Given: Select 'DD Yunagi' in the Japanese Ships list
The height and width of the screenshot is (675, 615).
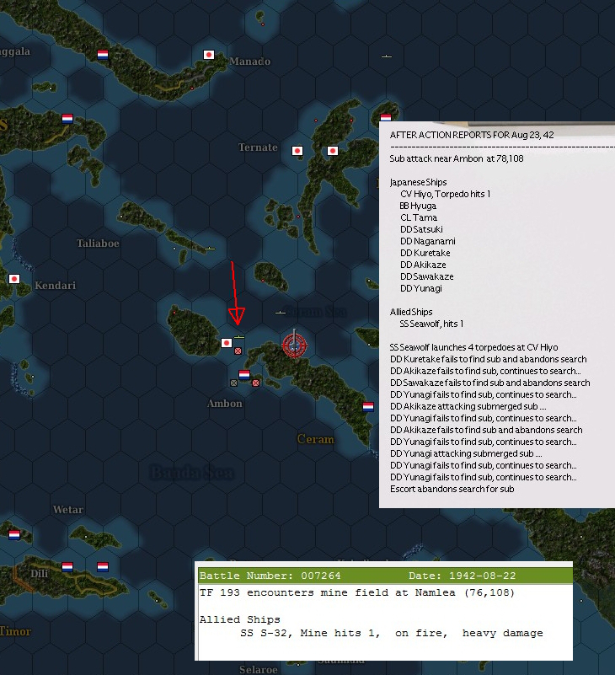Looking at the screenshot, I should click(421, 288).
